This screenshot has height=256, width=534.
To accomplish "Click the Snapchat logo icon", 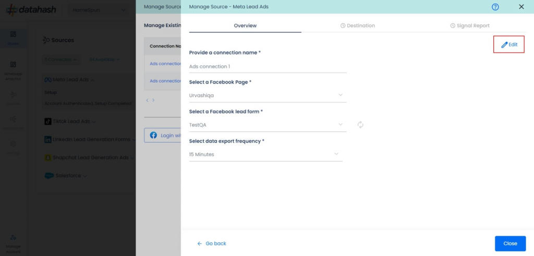I will [x=47, y=157].
